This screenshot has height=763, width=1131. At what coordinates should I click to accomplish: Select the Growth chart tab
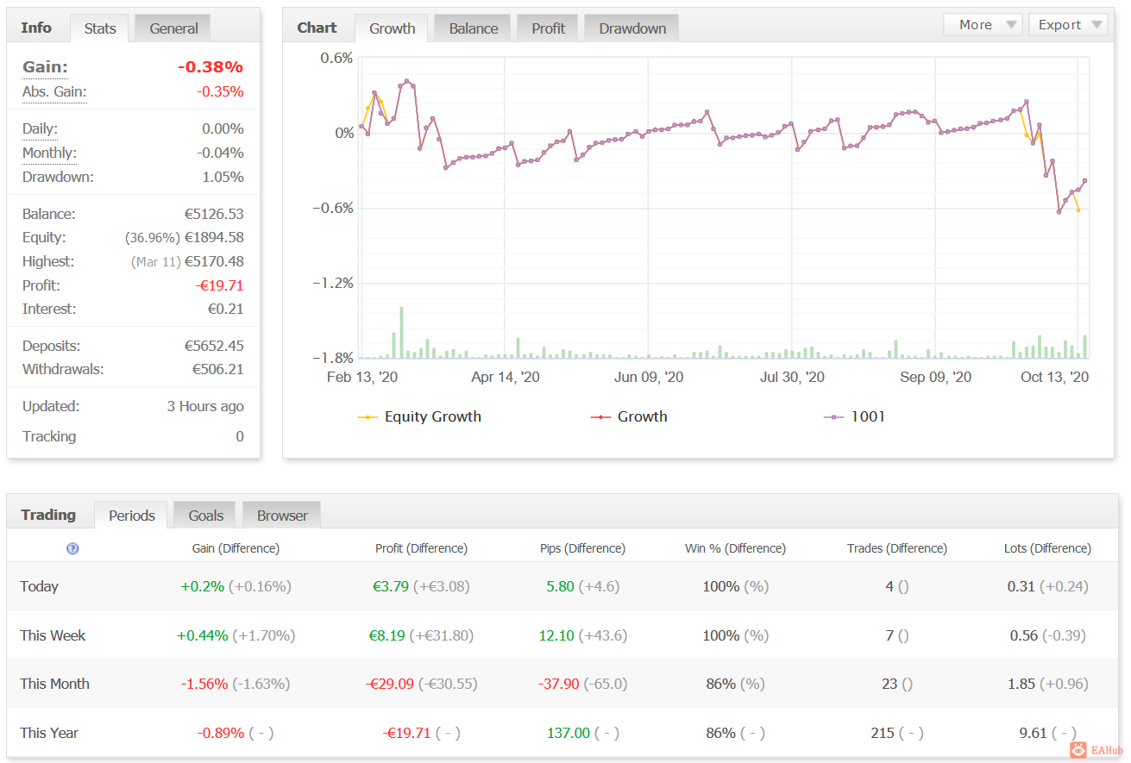point(392,28)
